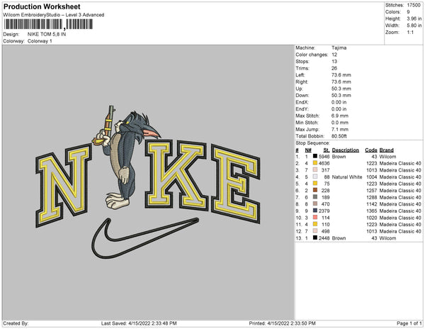Viewport: 425px width, 329px height.
Task: Pick the tan swatch beside stitch count 470
Action: (x=315, y=203)
